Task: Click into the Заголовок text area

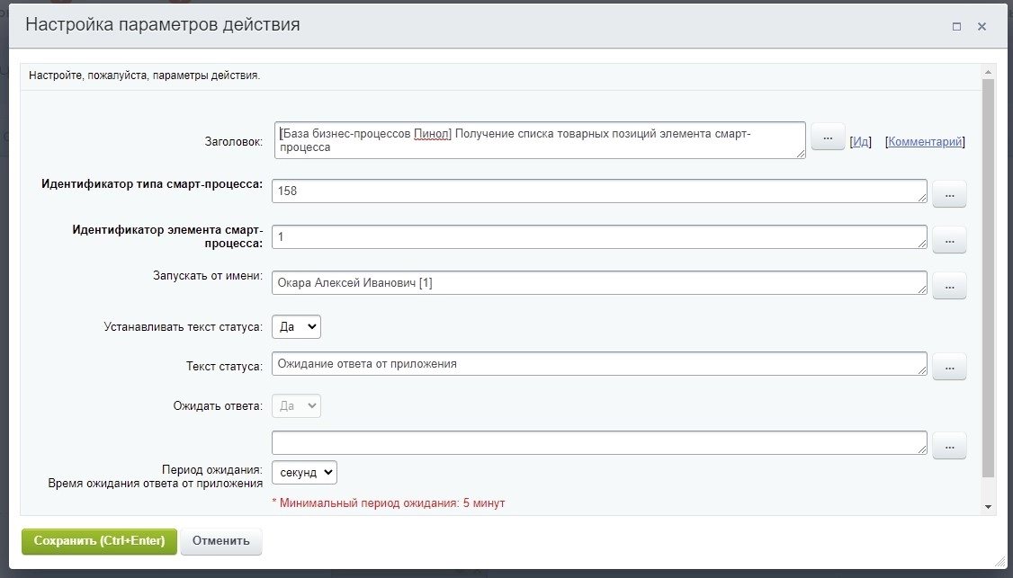Action: click(x=540, y=140)
